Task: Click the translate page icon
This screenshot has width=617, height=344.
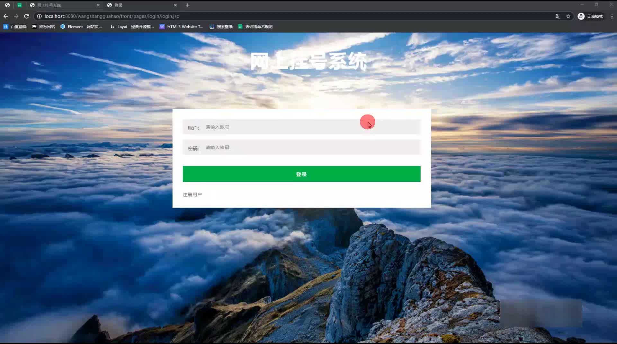Action: point(558,16)
